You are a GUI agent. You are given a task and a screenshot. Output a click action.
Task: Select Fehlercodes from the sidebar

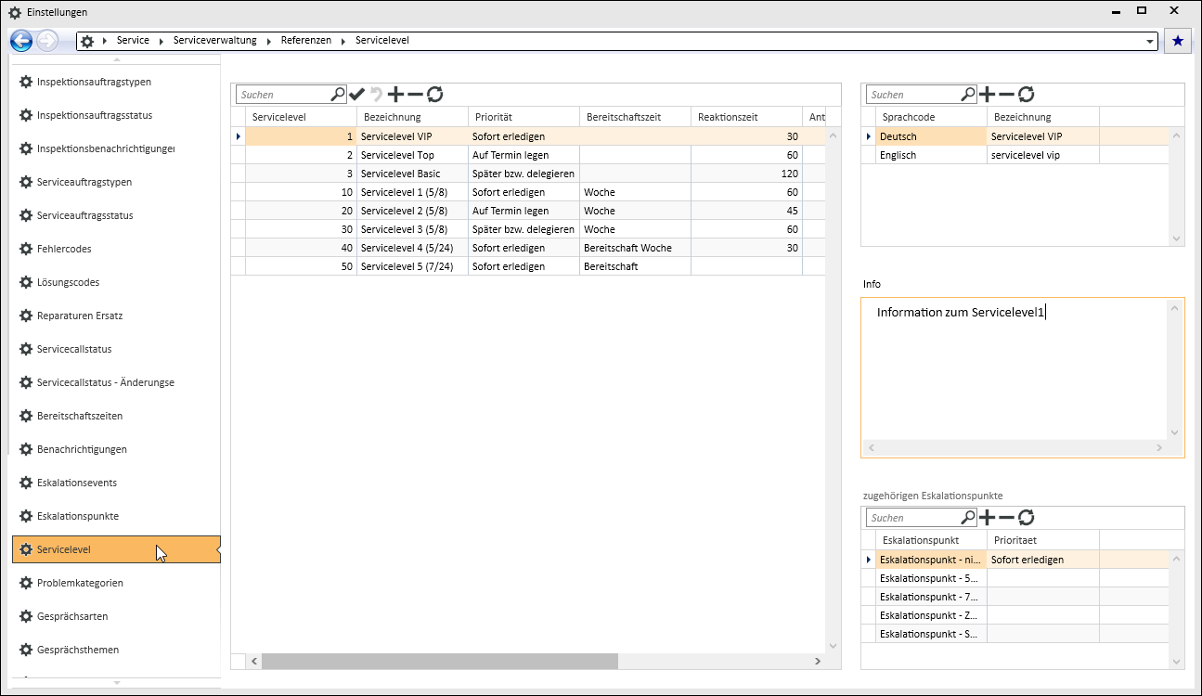pos(64,249)
